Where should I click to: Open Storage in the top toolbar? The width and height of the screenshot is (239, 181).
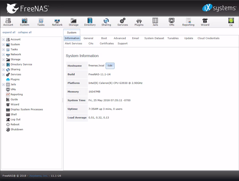[74, 22]
